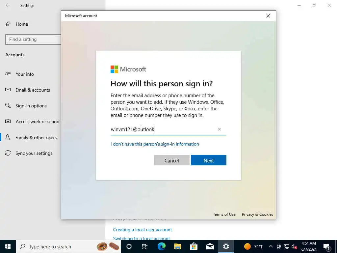Open File Explorer from the taskbar
The width and height of the screenshot is (337, 253).
tap(177, 246)
